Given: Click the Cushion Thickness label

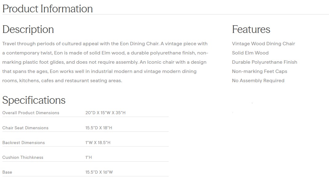Looking at the screenshot, I should point(23,157).
